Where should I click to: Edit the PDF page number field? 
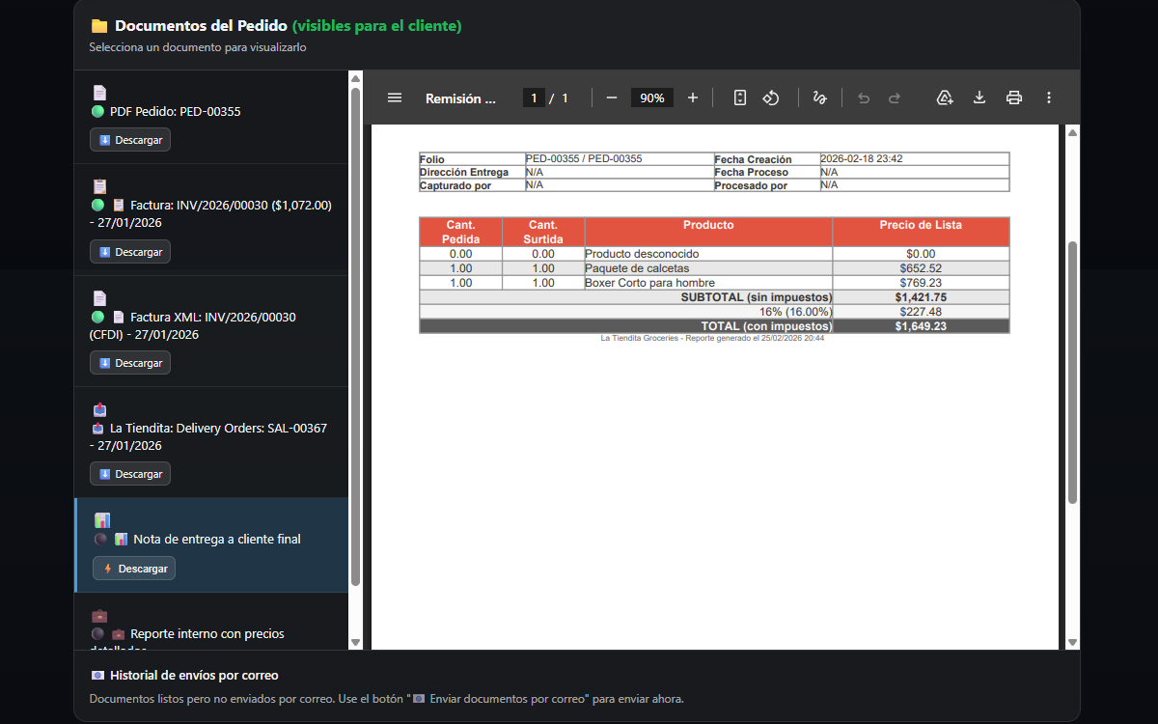[534, 98]
